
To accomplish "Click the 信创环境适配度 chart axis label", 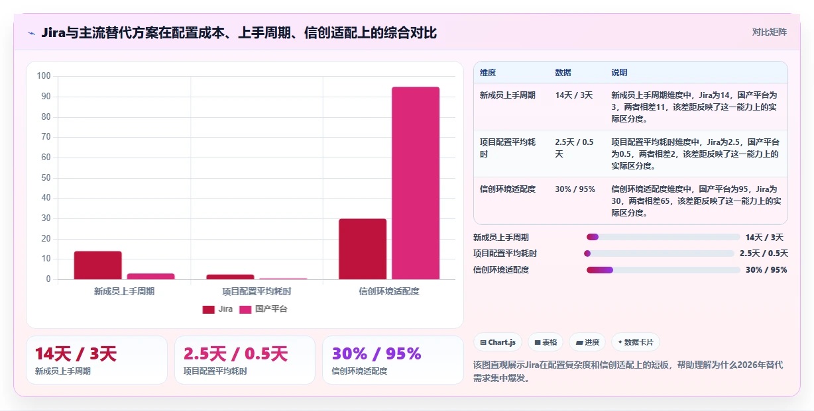I will (x=389, y=291).
